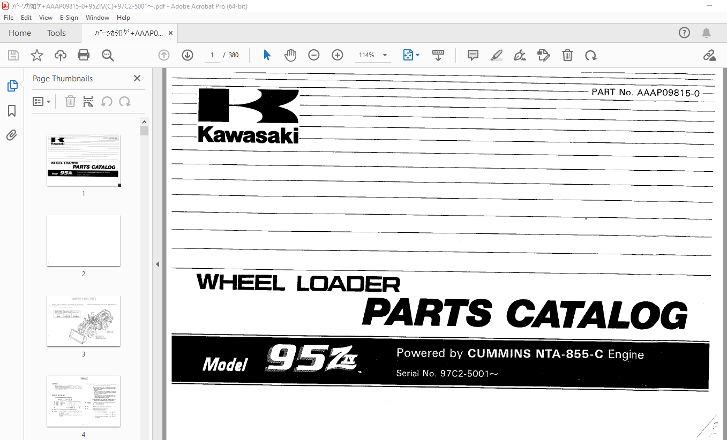Open the sign document tool
727x440 pixels.
tap(520, 55)
